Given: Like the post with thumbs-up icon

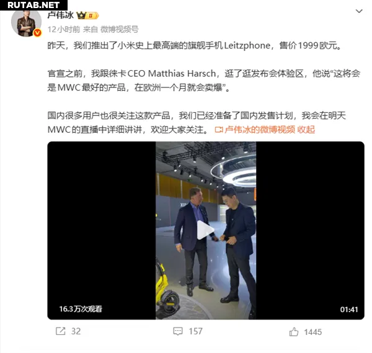Looking at the screenshot, I should 294,331.
